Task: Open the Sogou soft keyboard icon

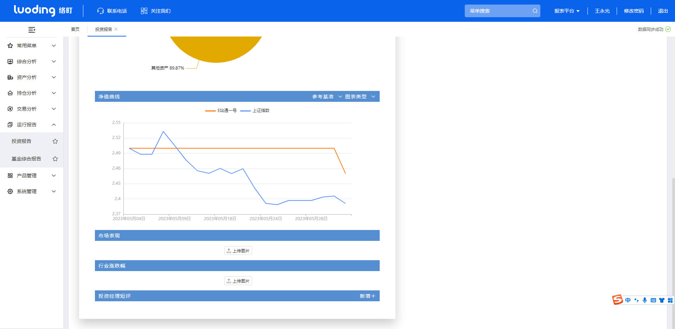Action: click(653, 300)
